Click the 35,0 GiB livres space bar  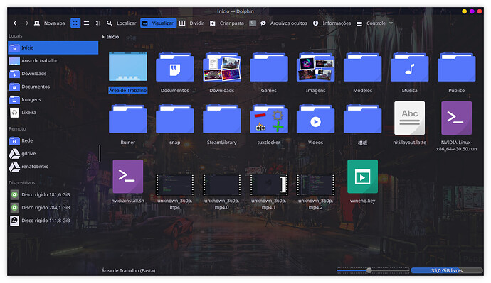[447, 270]
